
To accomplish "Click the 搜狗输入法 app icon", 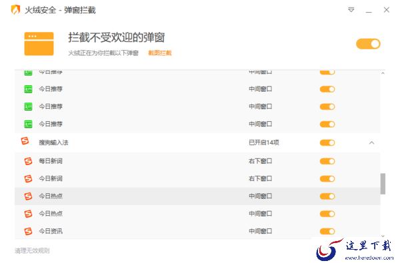I will tap(25, 140).
